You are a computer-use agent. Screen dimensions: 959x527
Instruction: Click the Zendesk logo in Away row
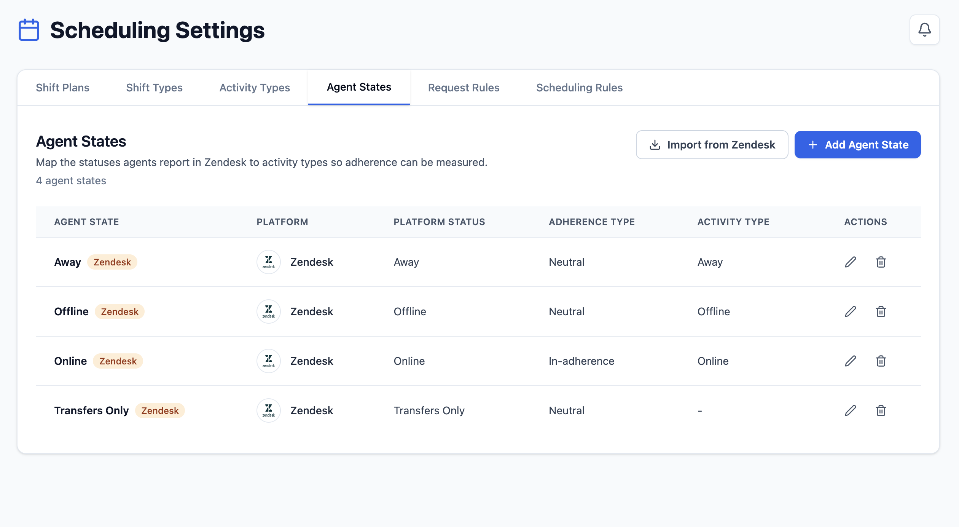pos(269,262)
